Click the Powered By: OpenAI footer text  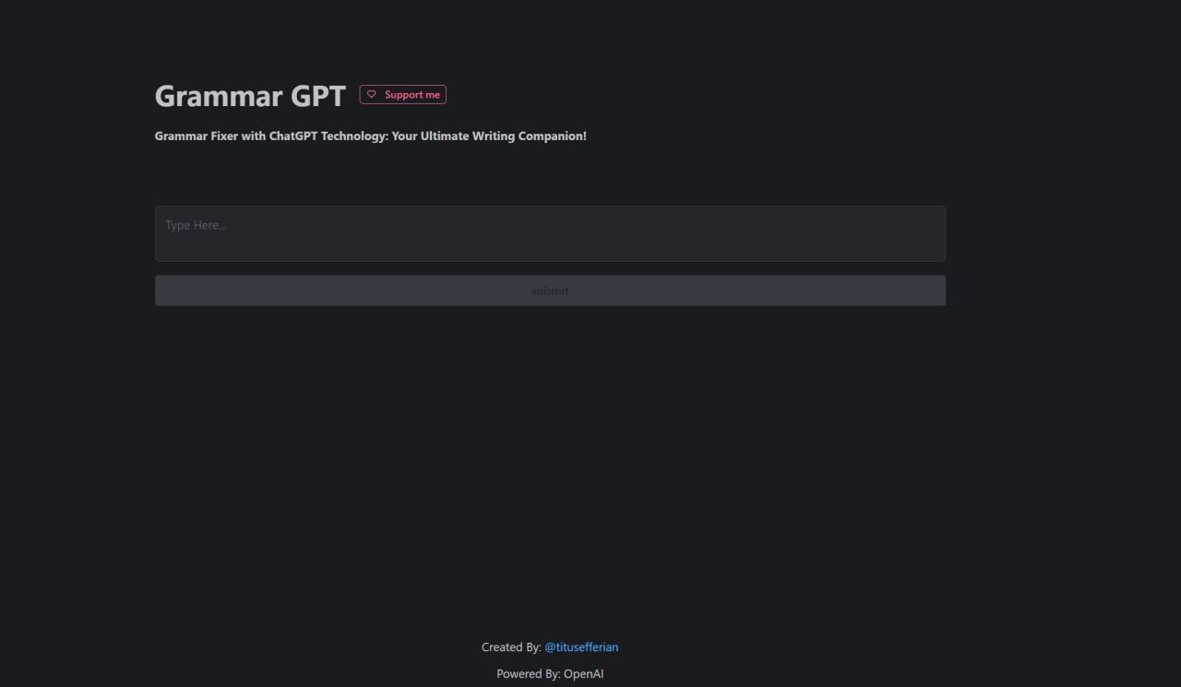(x=550, y=674)
